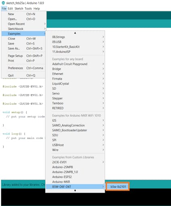The image size is (171, 206).
Task: Expand the Bridge examples
Action: click(x=75, y=69)
